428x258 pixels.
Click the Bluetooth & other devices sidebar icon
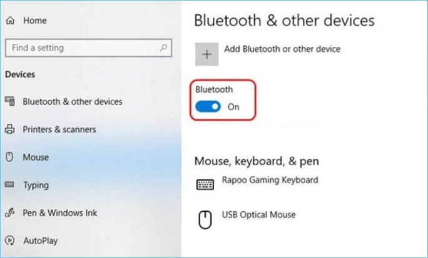coord(10,101)
